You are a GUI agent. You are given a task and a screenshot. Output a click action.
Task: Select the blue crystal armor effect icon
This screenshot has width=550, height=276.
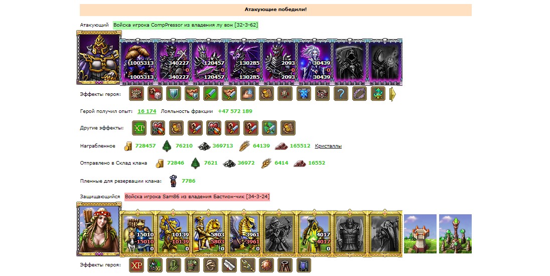pyautogui.click(x=304, y=94)
